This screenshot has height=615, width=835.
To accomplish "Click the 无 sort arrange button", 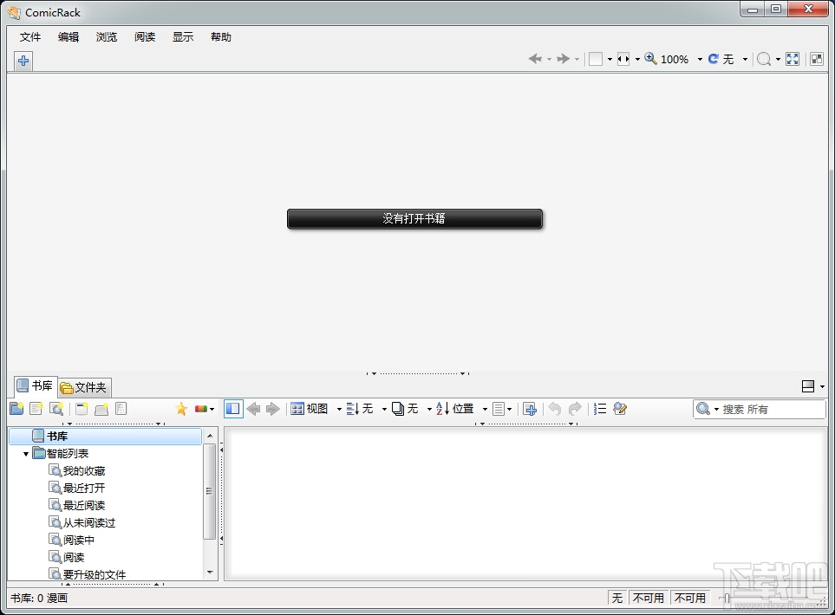I will pyautogui.click(x=360, y=409).
